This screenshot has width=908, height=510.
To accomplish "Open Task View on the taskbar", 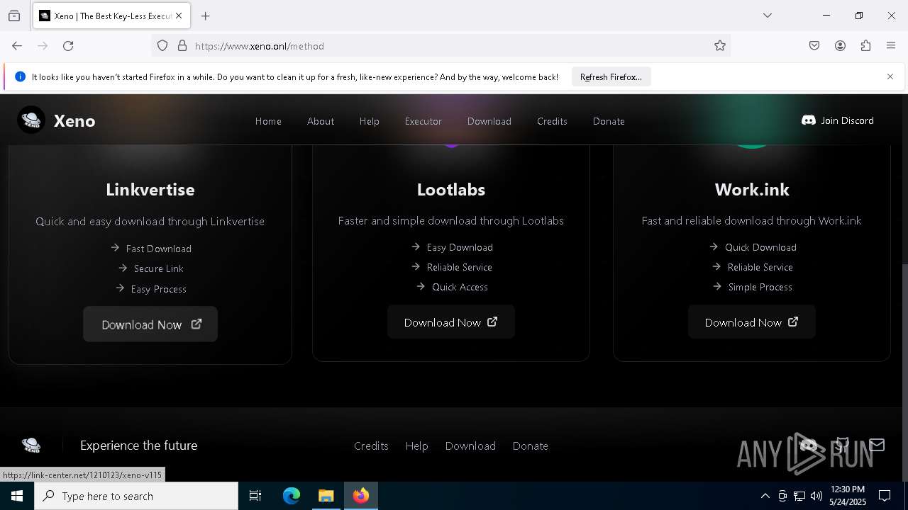I will click(255, 496).
